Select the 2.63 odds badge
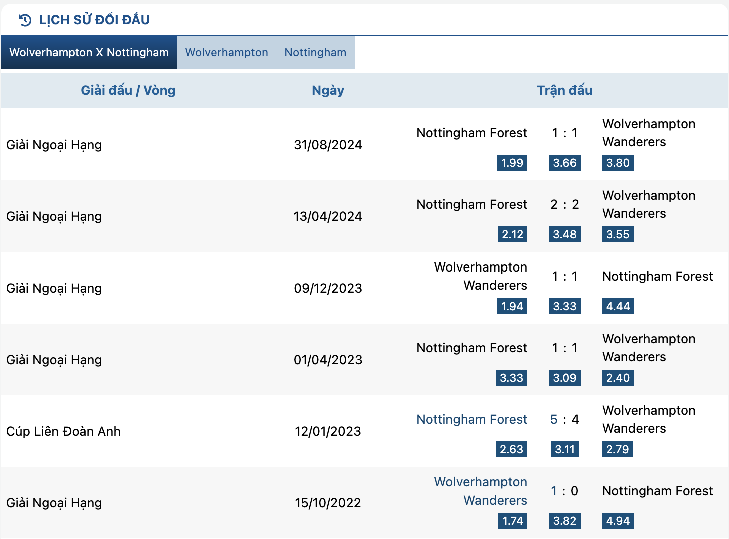Viewport: 729px width, 539px height. [511, 449]
